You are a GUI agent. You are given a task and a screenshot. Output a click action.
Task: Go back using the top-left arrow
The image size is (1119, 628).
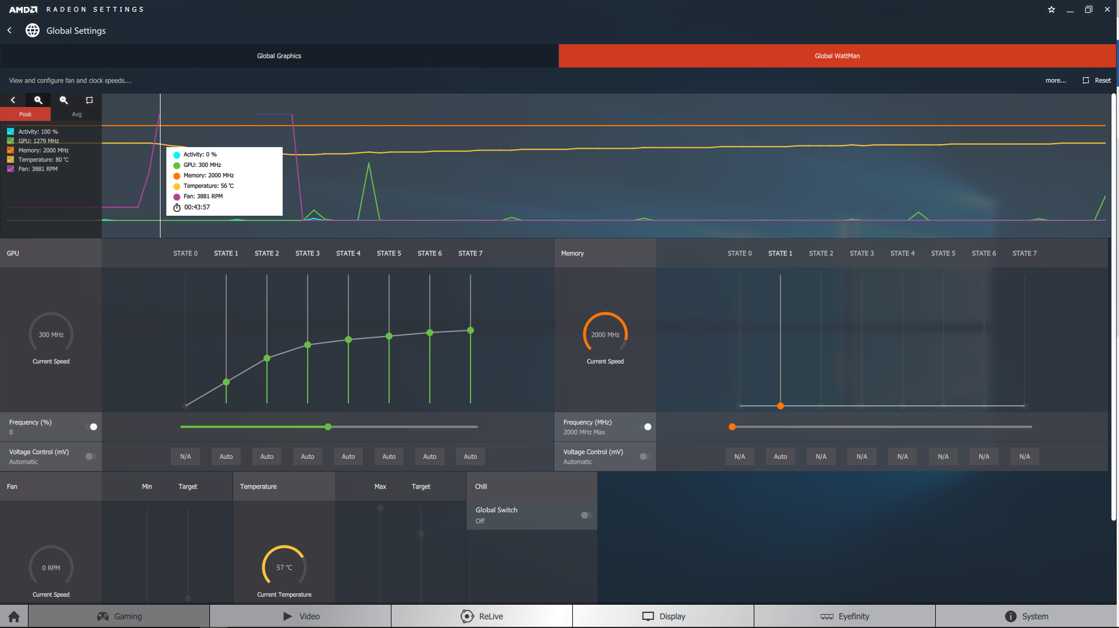point(9,30)
